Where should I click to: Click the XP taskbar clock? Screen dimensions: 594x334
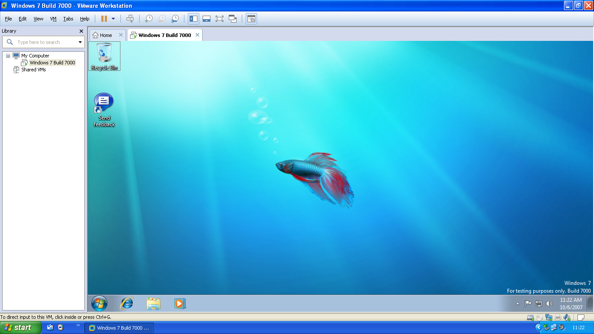578,328
